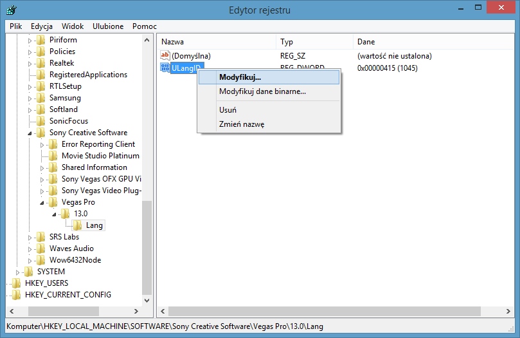The height and width of the screenshot is (338, 520).
Task: Click the Typ column header
Action: 314,42
